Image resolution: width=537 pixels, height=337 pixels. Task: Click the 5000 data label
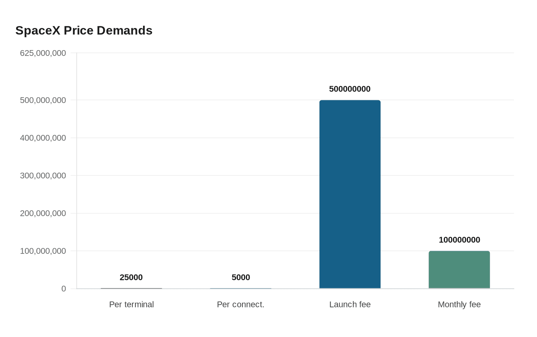click(240, 277)
